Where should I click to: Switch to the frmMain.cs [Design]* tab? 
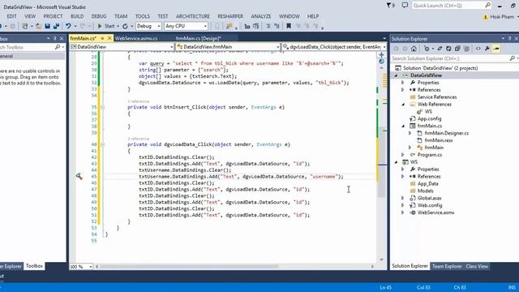pyautogui.click(x=199, y=38)
